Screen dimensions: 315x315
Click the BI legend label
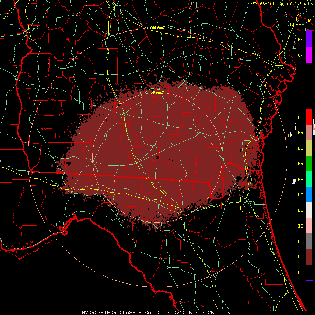[301, 257]
